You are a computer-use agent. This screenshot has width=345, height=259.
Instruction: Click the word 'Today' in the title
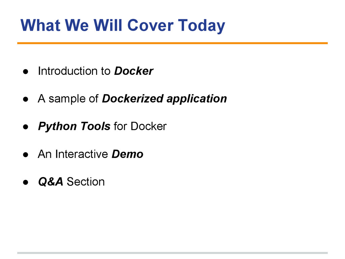[201, 26]
